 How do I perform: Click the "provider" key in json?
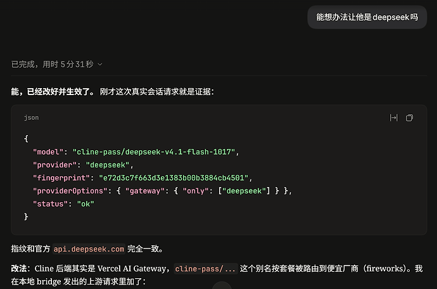point(54,165)
